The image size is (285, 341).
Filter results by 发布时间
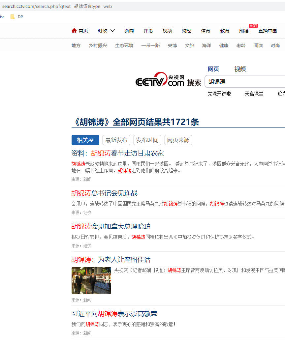pos(147,140)
